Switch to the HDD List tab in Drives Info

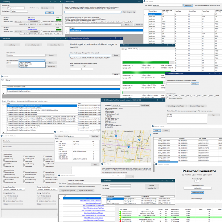click(x=124, y=49)
